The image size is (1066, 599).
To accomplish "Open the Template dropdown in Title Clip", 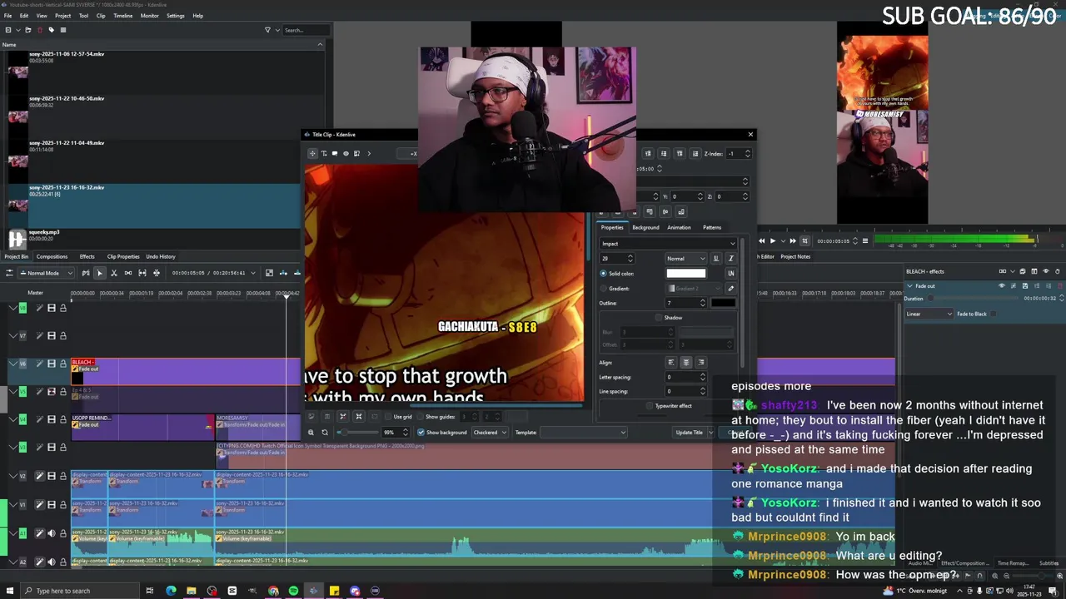I will coord(583,433).
